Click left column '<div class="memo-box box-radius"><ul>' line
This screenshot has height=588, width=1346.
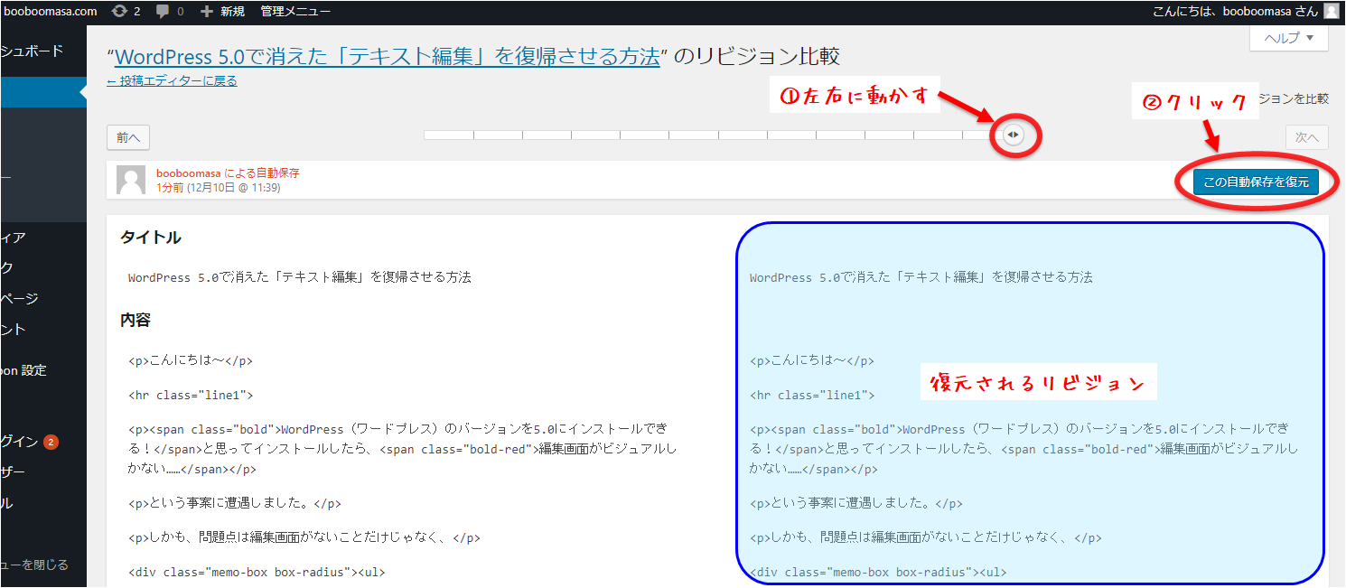point(257,572)
